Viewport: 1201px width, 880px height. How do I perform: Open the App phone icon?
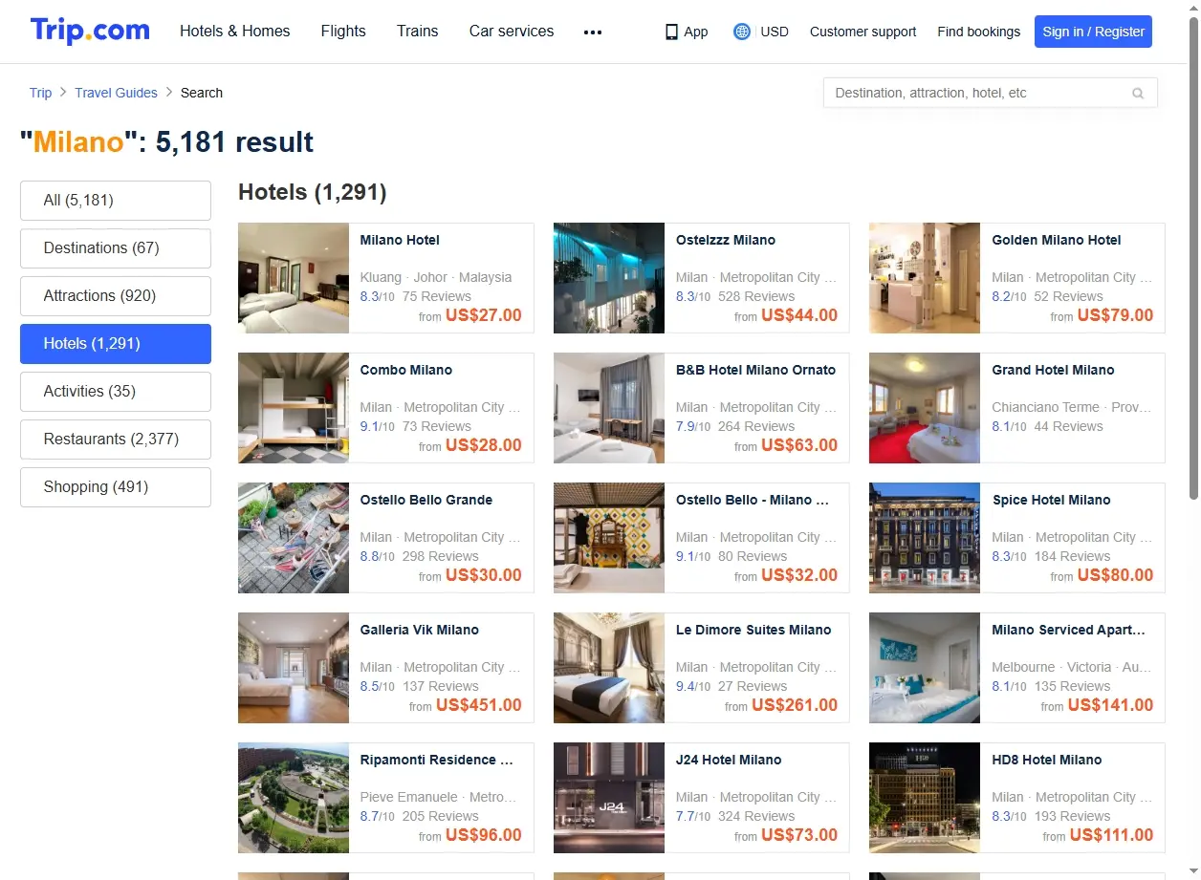(x=671, y=32)
